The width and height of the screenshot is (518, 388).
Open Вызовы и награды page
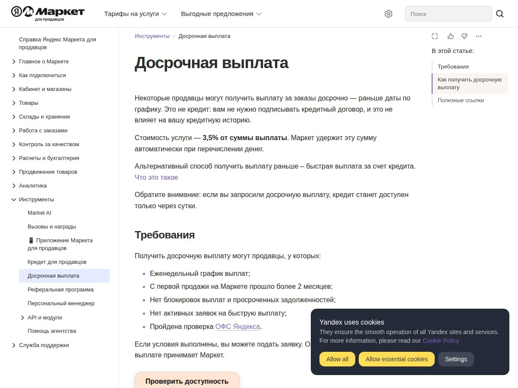(52, 227)
